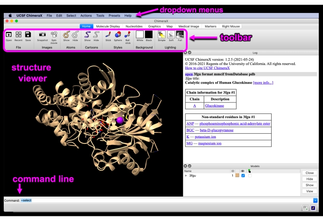This screenshot has width=323, height=221.
Task: Click the select column header icon in Models
Action: (x=250, y=171)
